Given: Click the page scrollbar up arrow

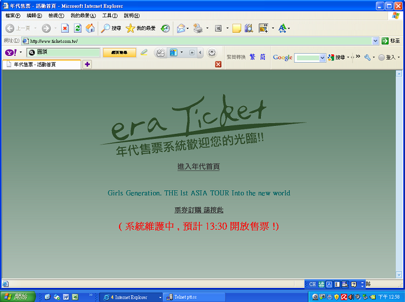Looking at the screenshot, I should point(399,74).
